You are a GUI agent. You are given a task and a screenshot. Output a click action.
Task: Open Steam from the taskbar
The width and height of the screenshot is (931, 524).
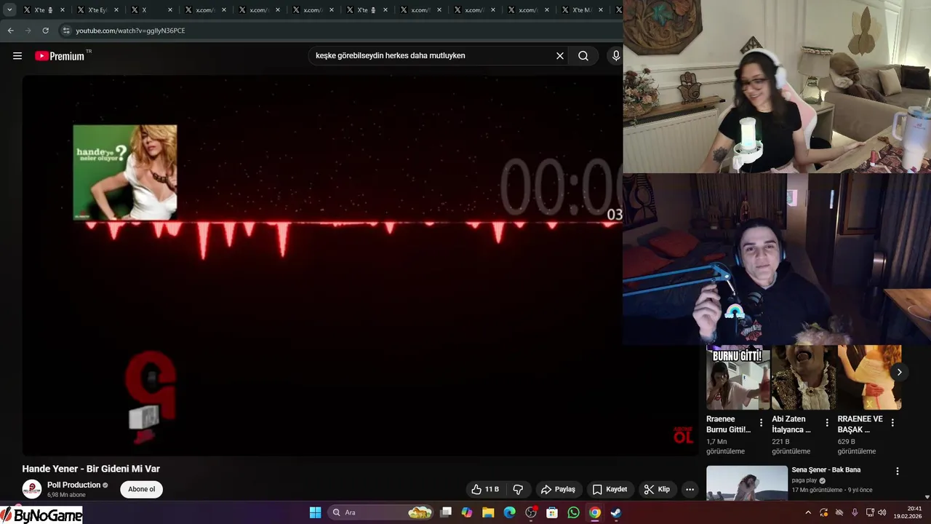click(616, 512)
